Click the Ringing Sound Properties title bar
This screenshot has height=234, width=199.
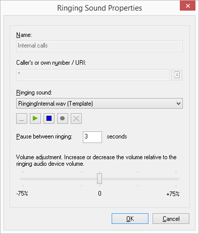point(99,8)
